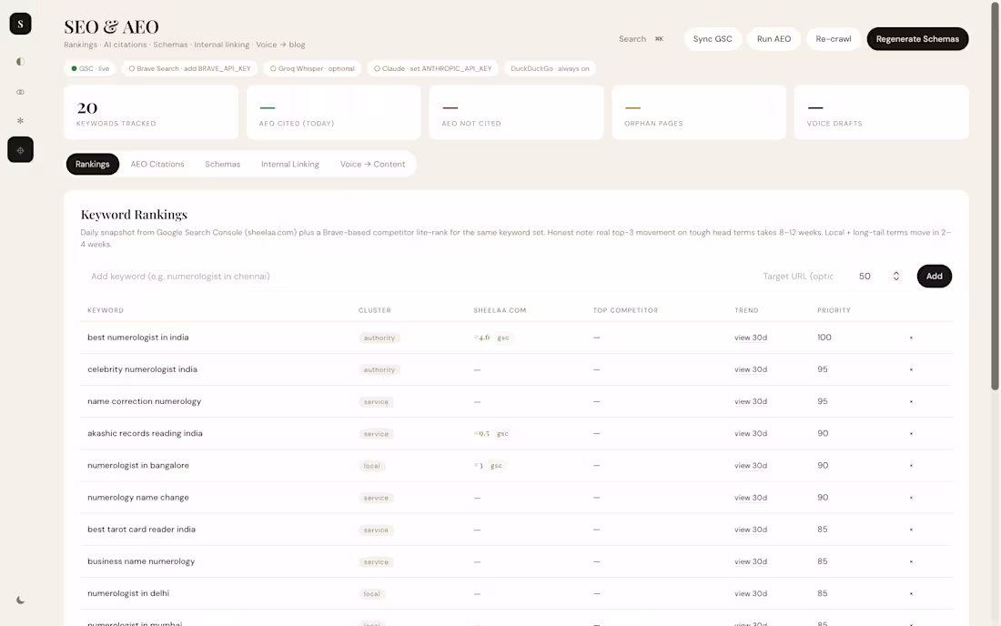Remove the keyword 'celebrity numerologist india'

pyautogui.click(x=911, y=369)
